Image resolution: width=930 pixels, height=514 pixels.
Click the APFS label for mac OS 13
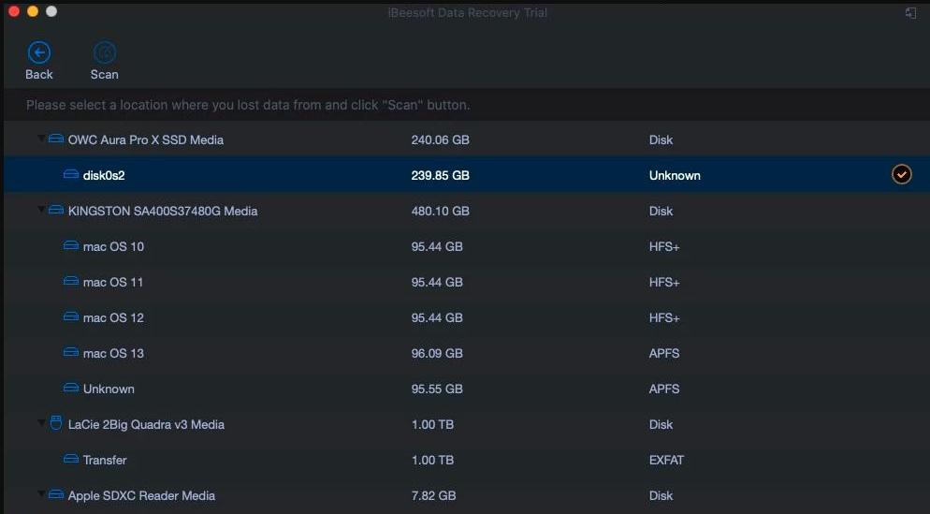[x=664, y=353]
